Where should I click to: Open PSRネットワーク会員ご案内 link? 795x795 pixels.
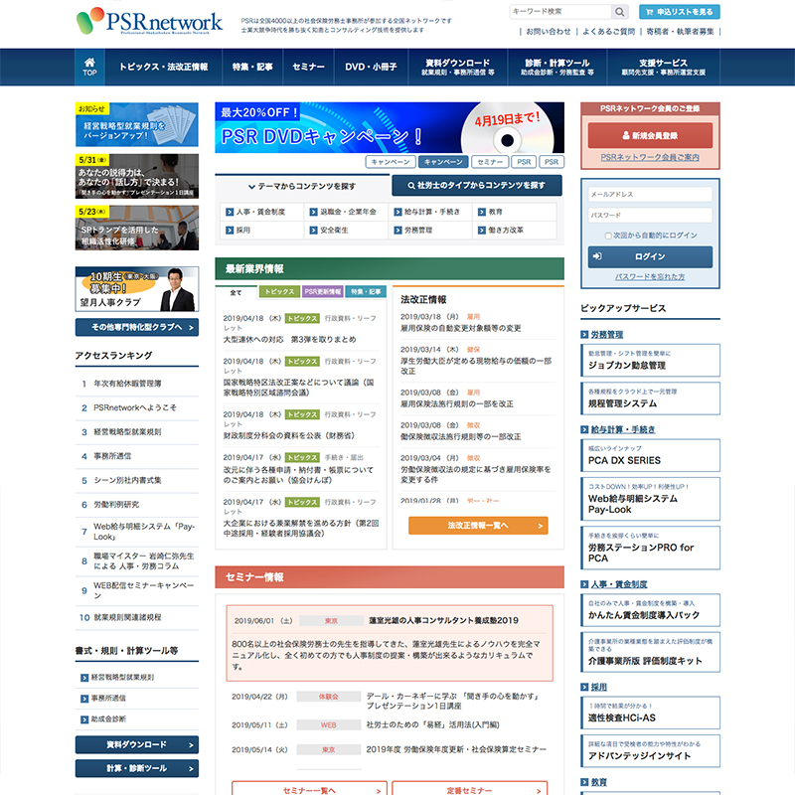[650, 158]
